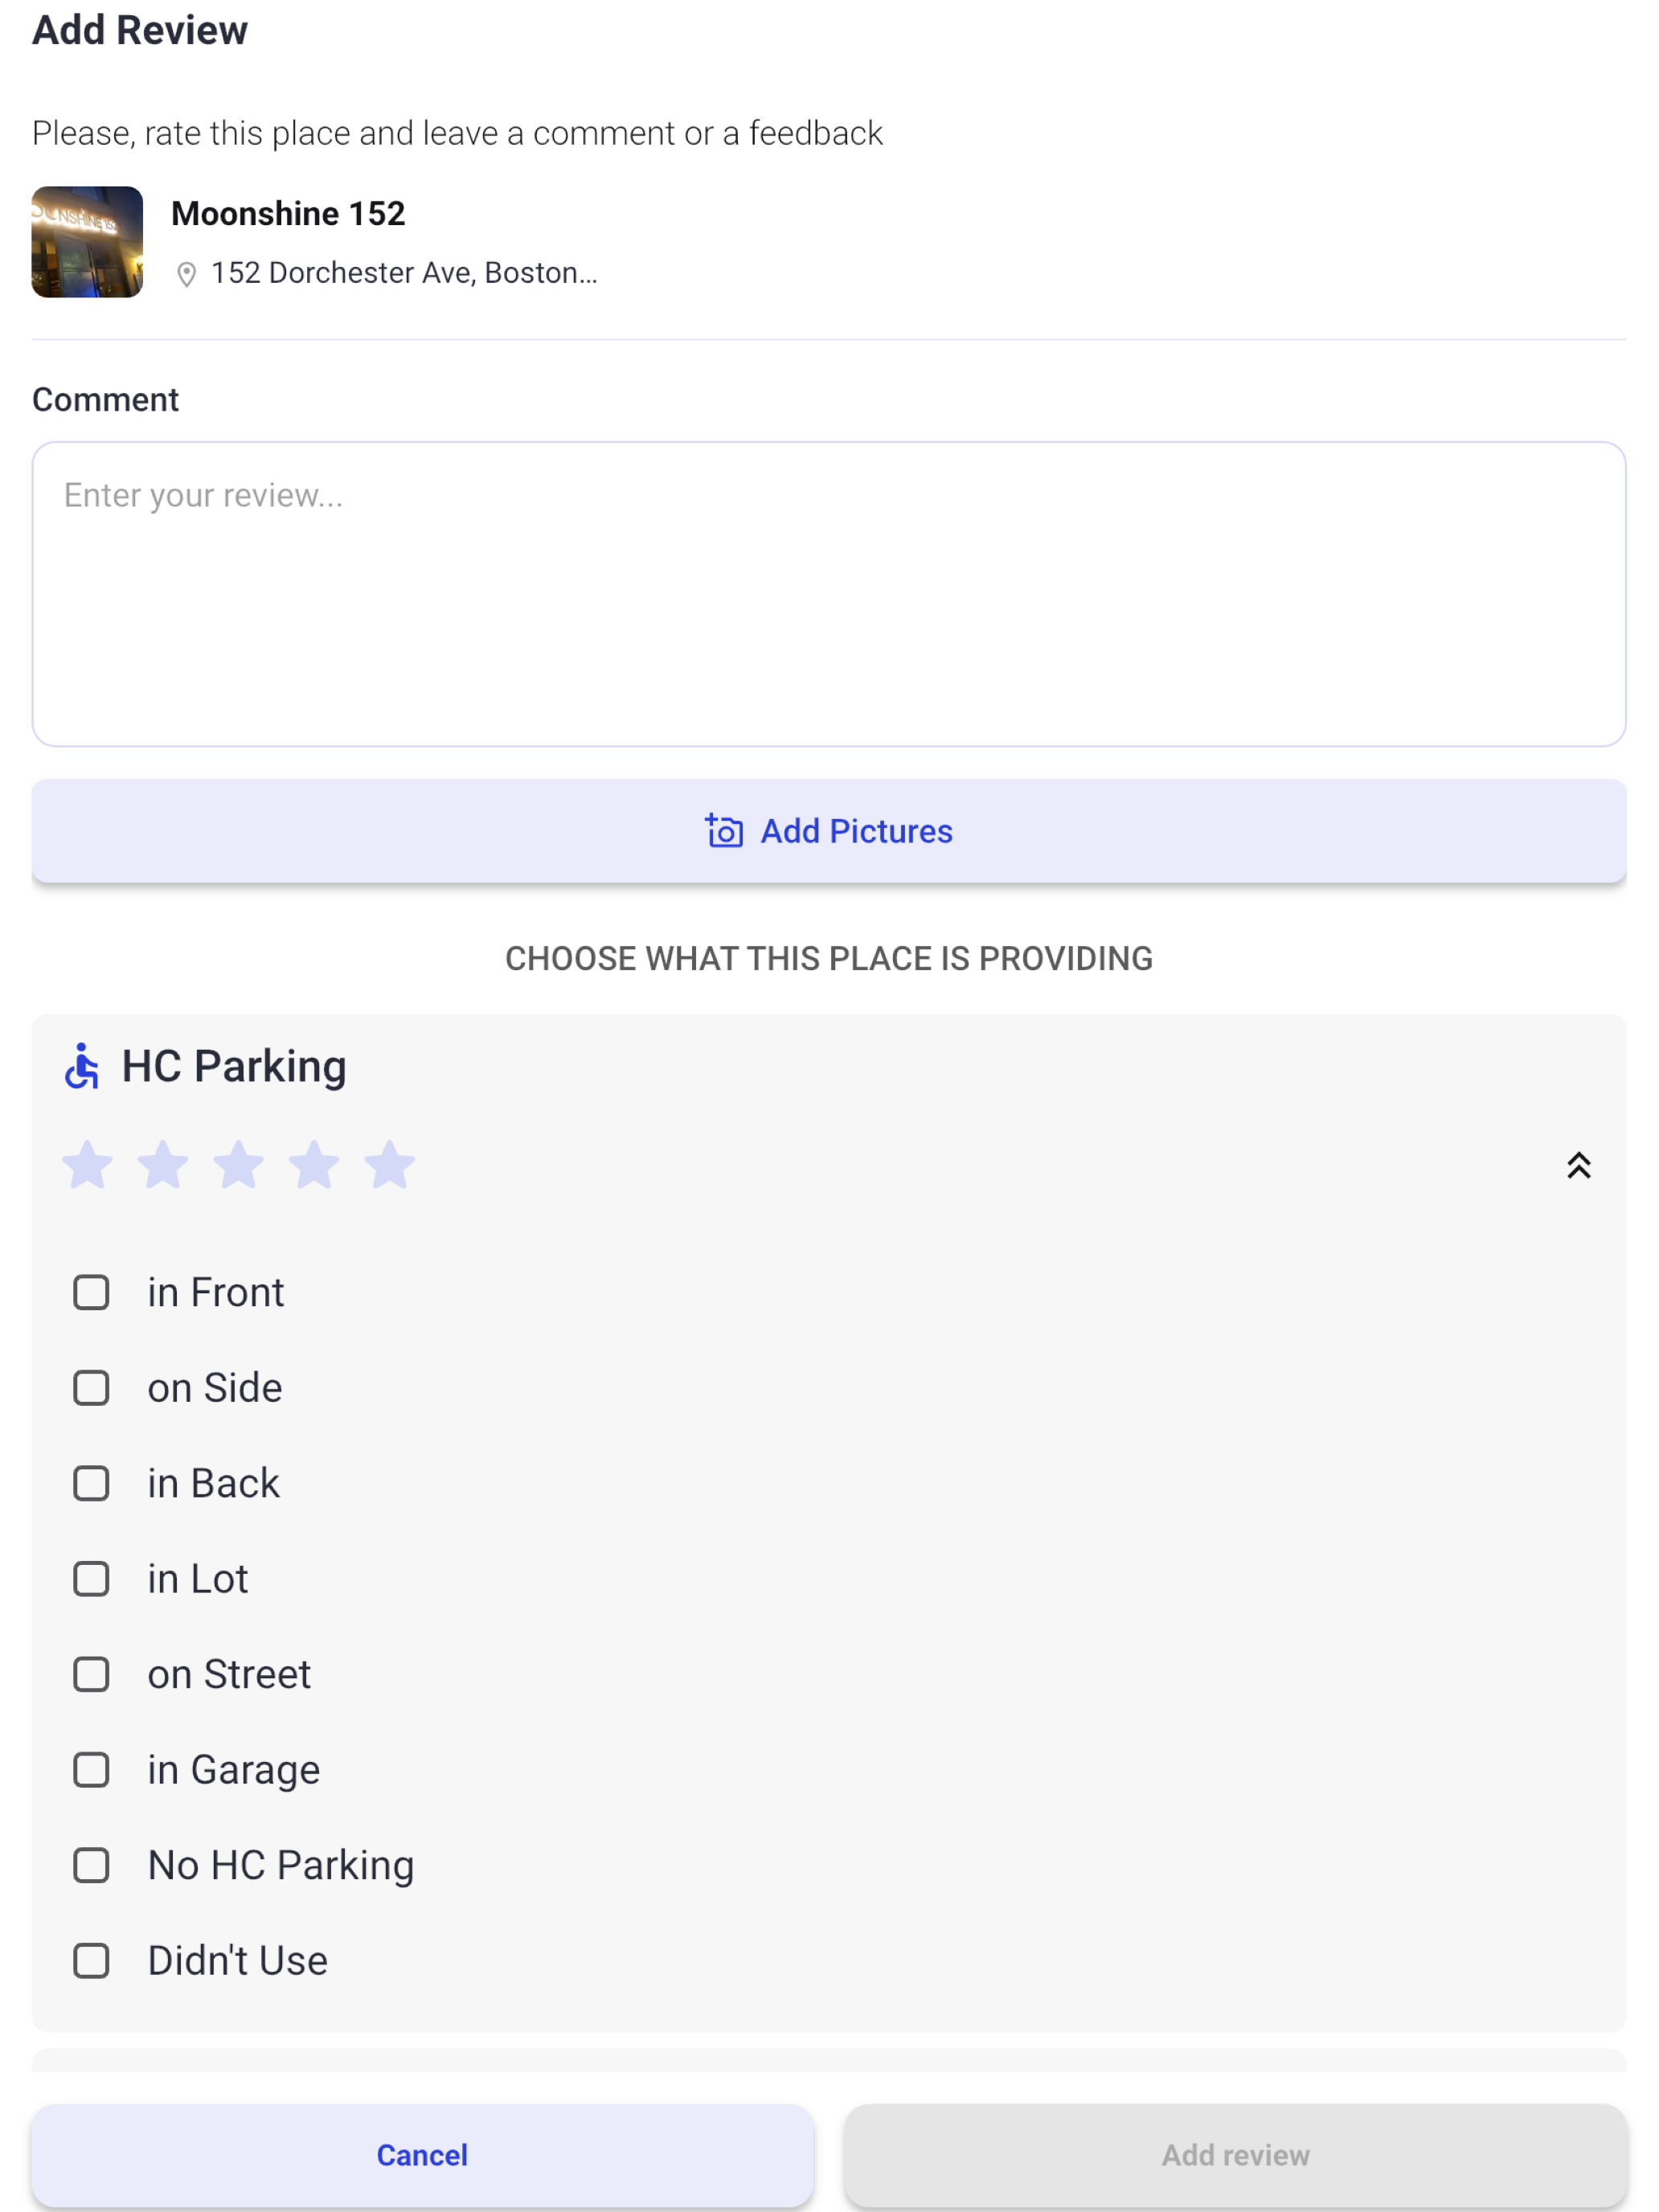1659x2212 pixels.
Task: Focus the Enter your review text box
Action: coord(829,594)
